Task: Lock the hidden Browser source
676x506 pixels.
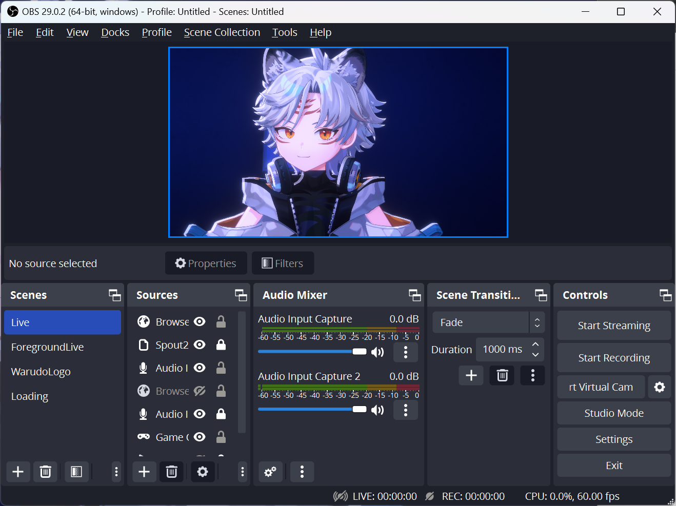Action: pos(221,391)
